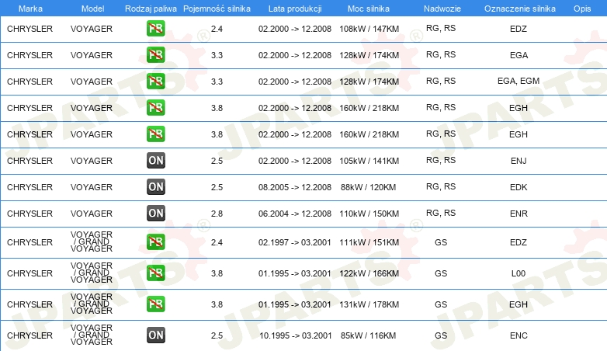Click the Oznaczenie silnika column header
This screenshot has height=351, width=607.
tap(519, 9)
